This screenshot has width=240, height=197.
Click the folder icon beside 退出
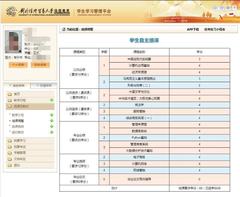[10, 165]
